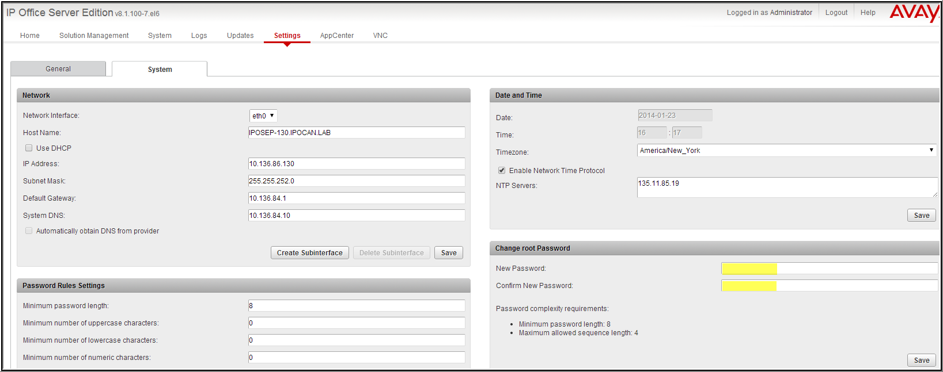The height and width of the screenshot is (372, 943).
Task: Save the Date and Time settings
Action: [x=921, y=215]
